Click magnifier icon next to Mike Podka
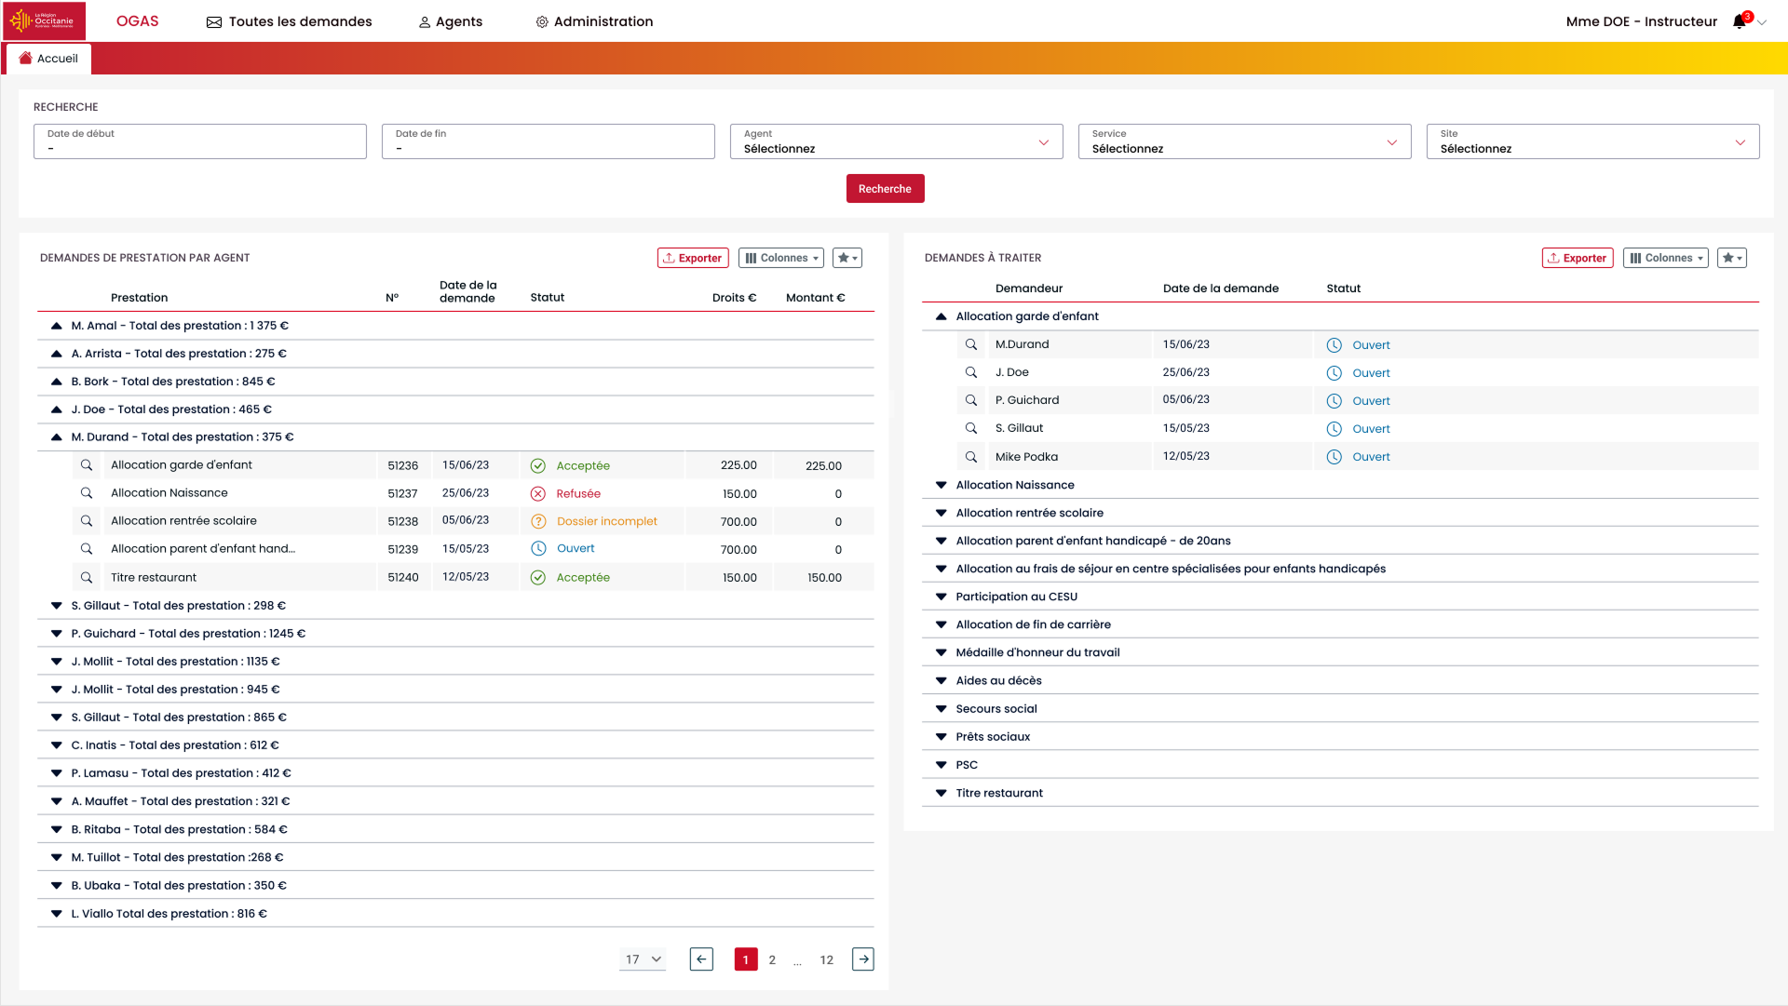The width and height of the screenshot is (1788, 1006). [971, 457]
